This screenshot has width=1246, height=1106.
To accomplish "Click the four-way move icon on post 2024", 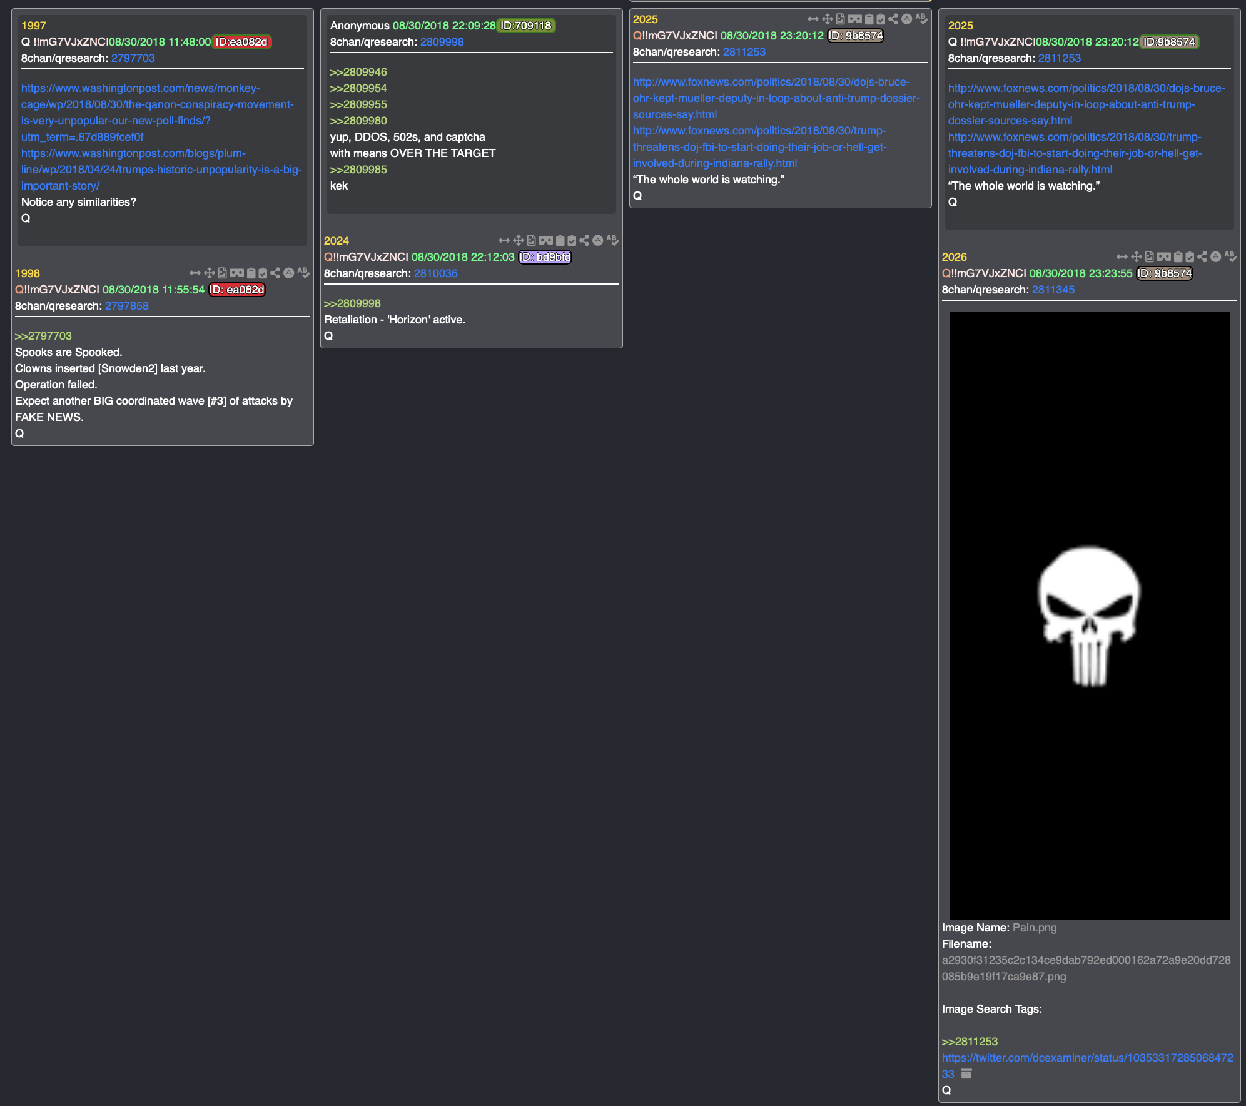I will [x=519, y=241].
